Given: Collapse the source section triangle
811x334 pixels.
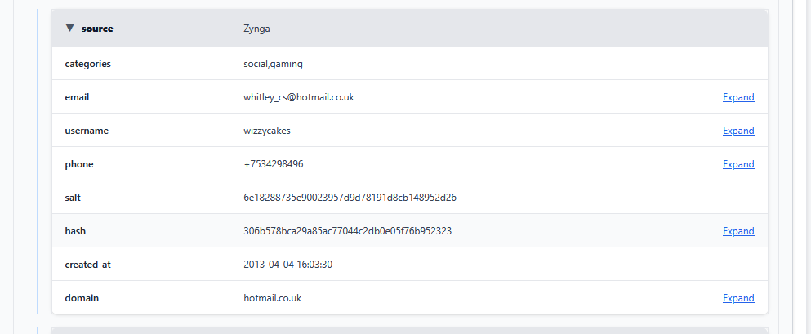Looking at the screenshot, I should point(70,29).
